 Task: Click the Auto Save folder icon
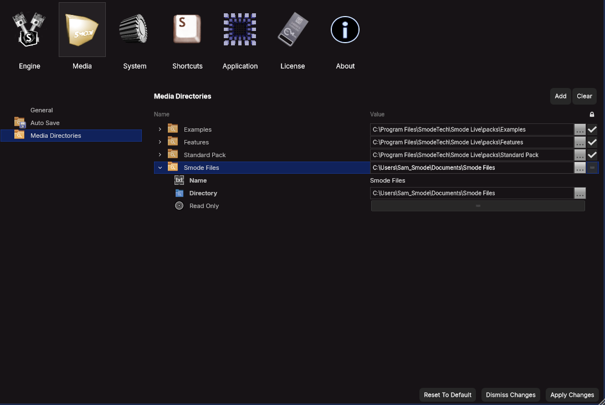click(x=20, y=122)
